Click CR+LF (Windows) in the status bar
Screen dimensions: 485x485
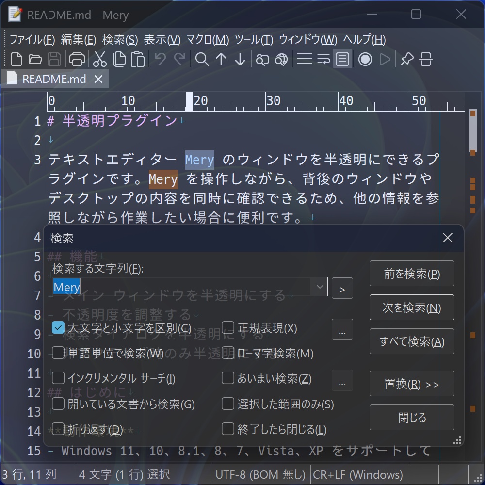(x=358, y=474)
